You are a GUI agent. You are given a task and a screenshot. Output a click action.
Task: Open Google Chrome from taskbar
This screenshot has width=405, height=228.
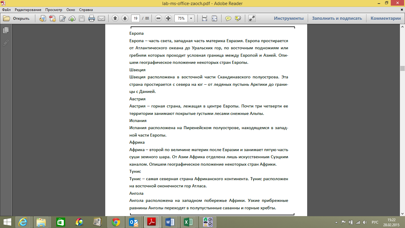coord(116,222)
